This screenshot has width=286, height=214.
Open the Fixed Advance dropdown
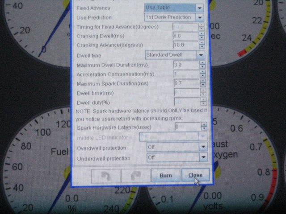(174, 8)
